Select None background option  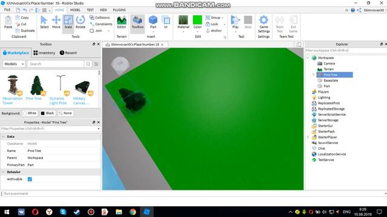(x=65, y=113)
